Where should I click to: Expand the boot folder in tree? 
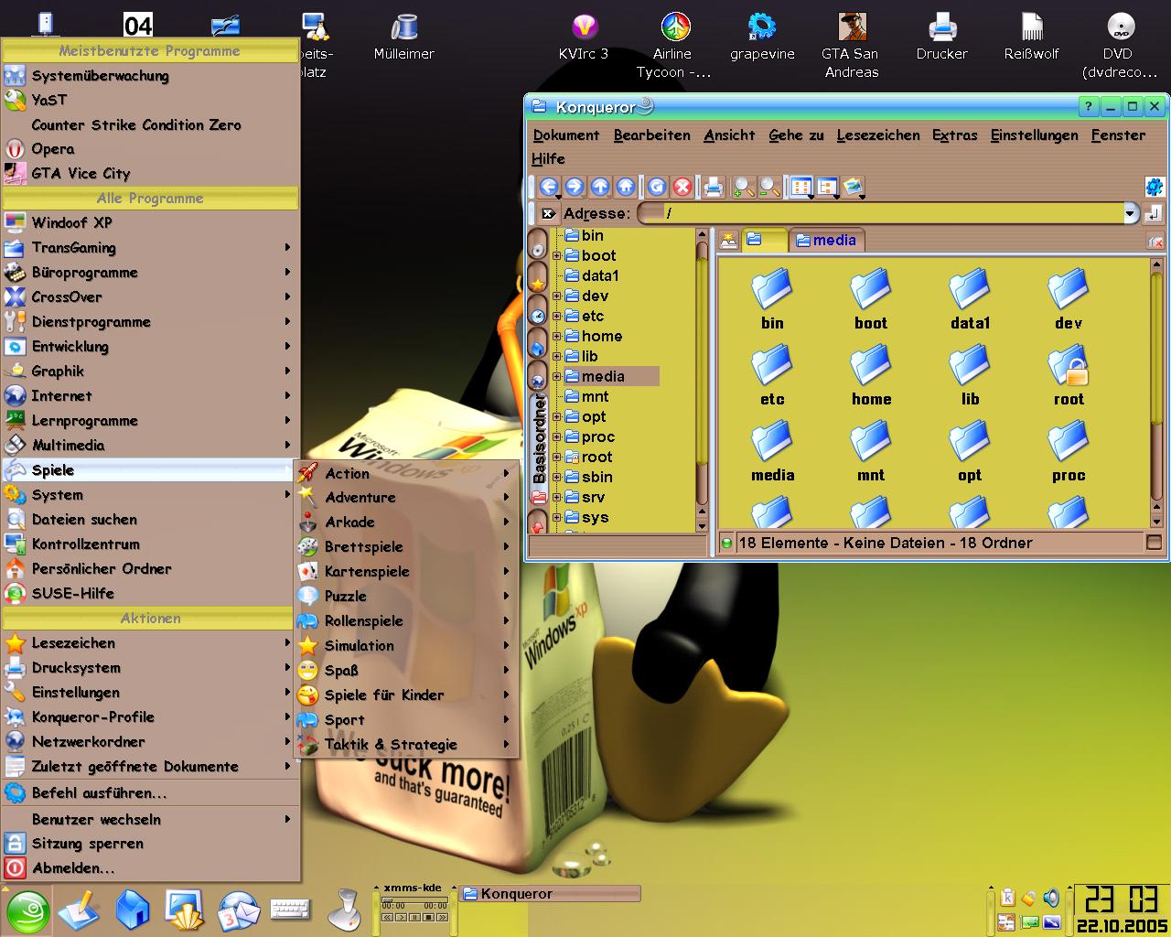tap(556, 256)
